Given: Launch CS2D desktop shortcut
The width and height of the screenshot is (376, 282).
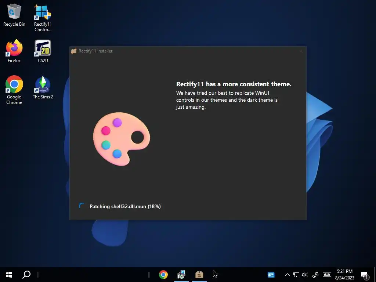Looking at the screenshot, I should [x=43, y=51].
